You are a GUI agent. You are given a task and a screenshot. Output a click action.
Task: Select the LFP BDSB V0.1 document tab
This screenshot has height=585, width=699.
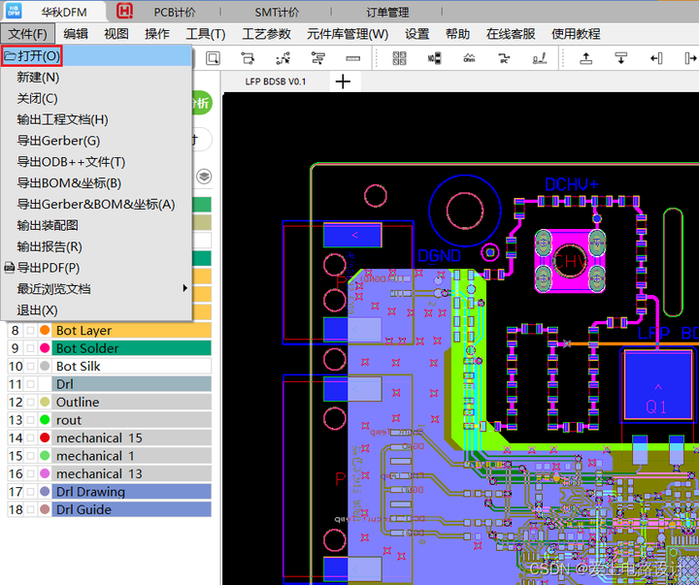[x=277, y=81]
